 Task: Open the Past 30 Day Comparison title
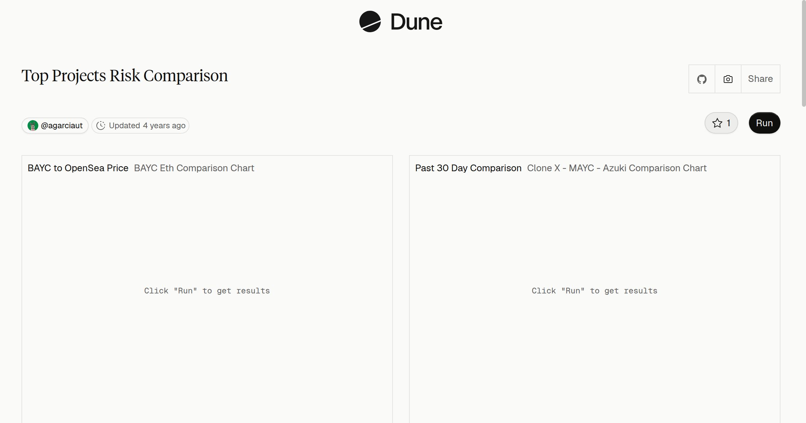pyautogui.click(x=468, y=168)
